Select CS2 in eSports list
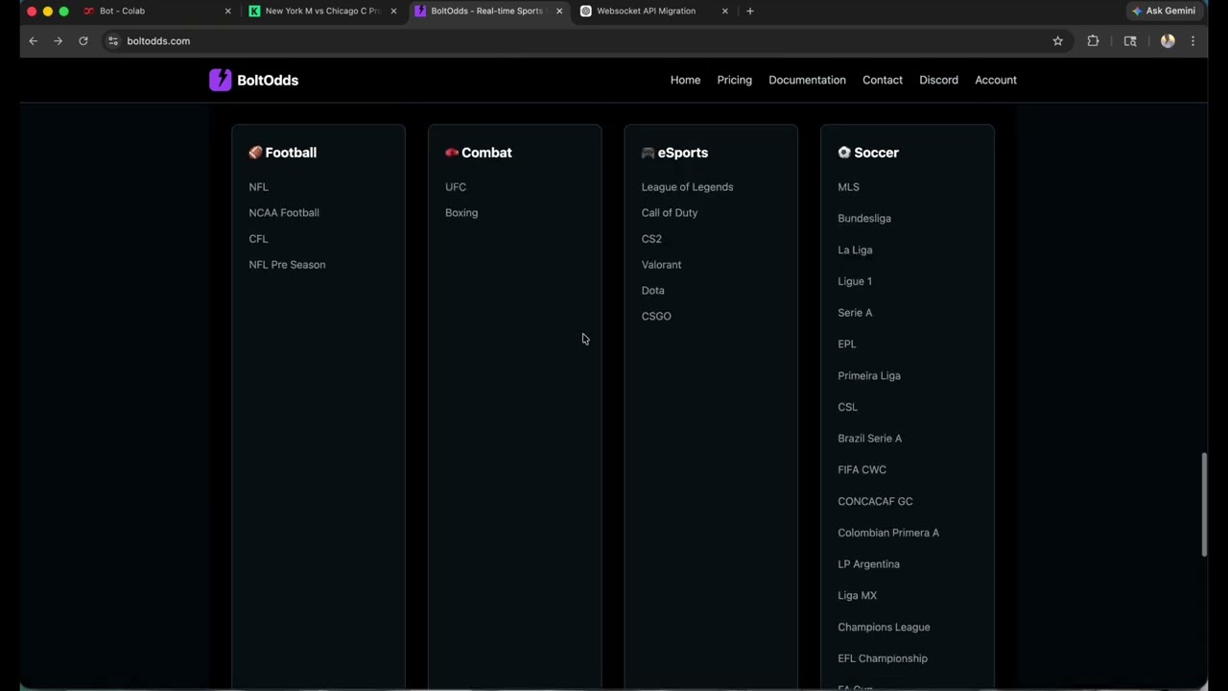This screenshot has width=1228, height=691. point(651,239)
